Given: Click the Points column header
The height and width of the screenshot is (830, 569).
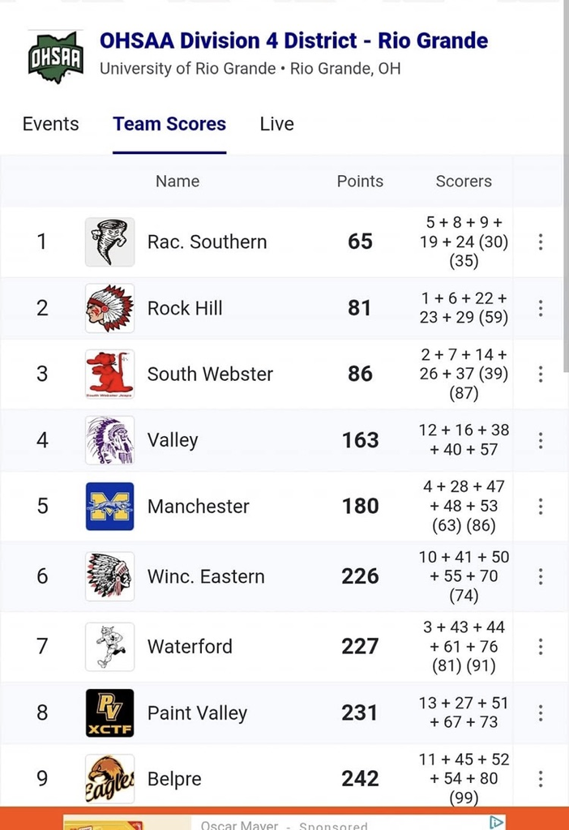Looking at the screenshot, I should tap(360, 182).
